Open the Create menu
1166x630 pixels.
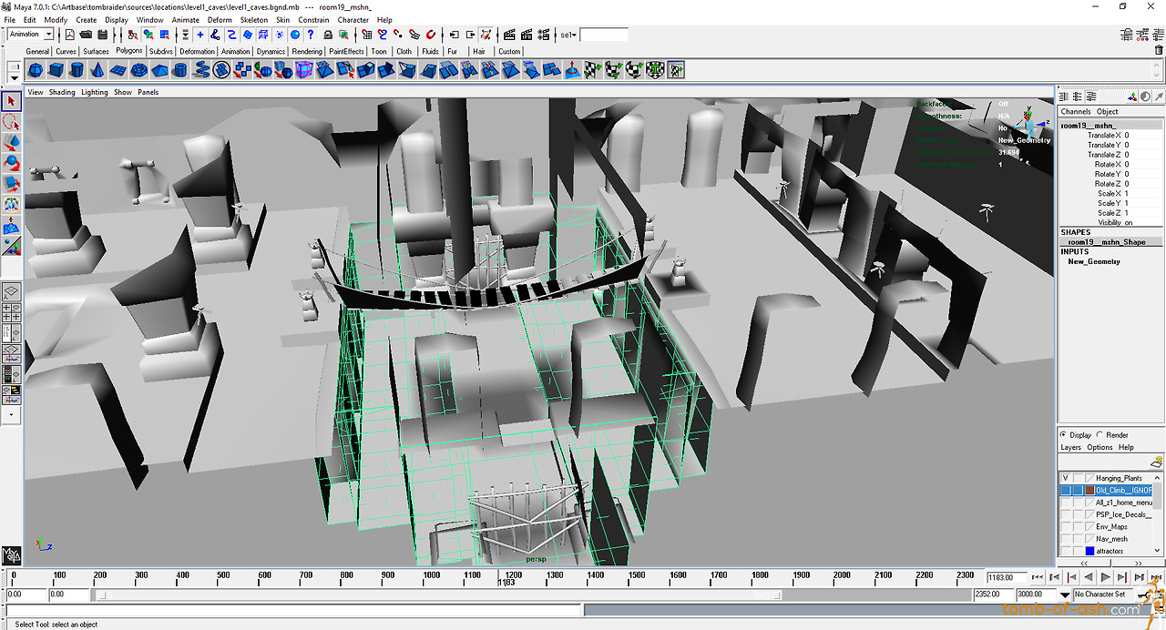pos(87,19)
